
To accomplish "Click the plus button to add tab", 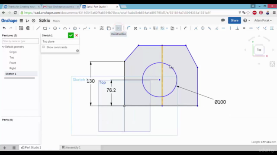I will pos(5,148).
